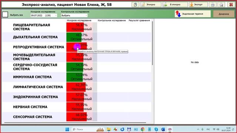237x133 pixels.
Task: Select the СЕРДЕЧНО-СОСУДИСТАЯ СИСТЕМА row label
Action: (x=35, y=67)
